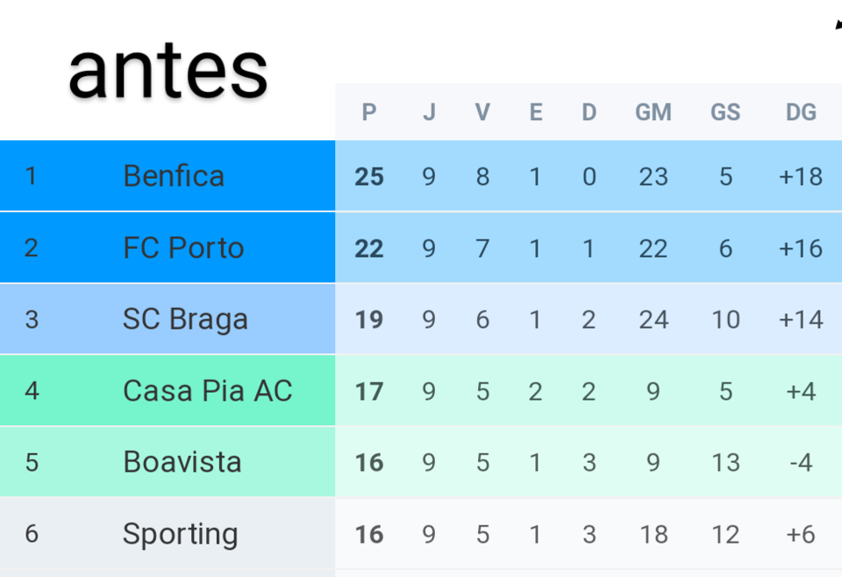Click the J games played header
The width and height of the screenshot is (842, 577).
tap(429, 112)
